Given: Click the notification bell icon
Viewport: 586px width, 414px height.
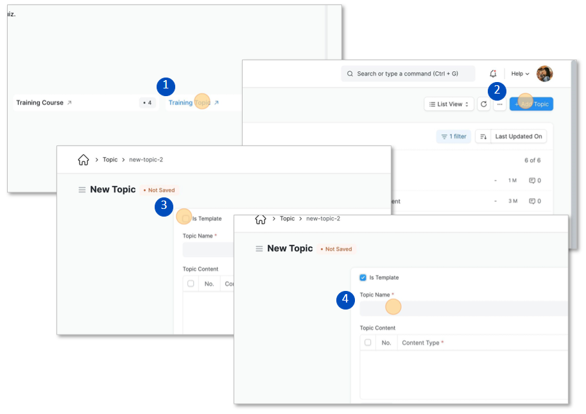Looking at the screenshot, I should [493, 74].
